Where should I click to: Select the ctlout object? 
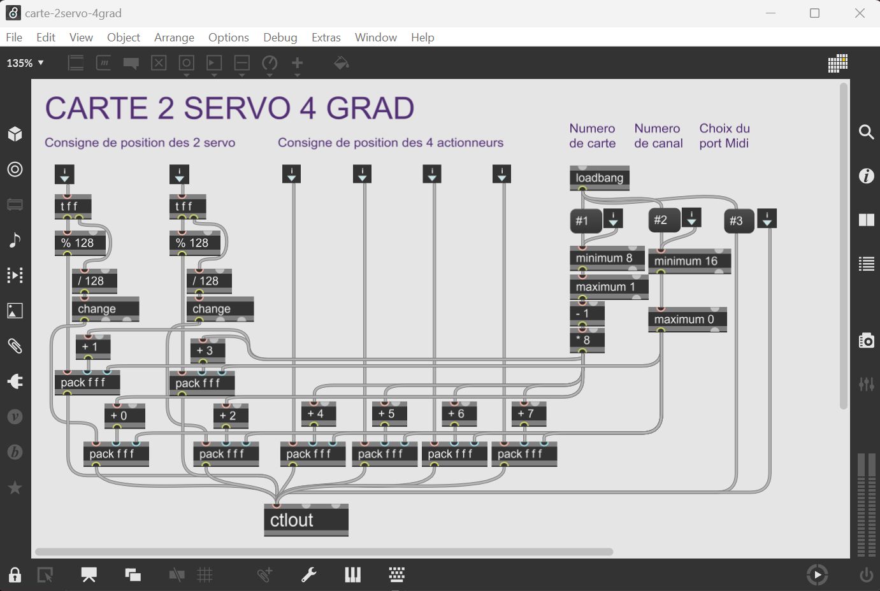[x=307, y=520]
